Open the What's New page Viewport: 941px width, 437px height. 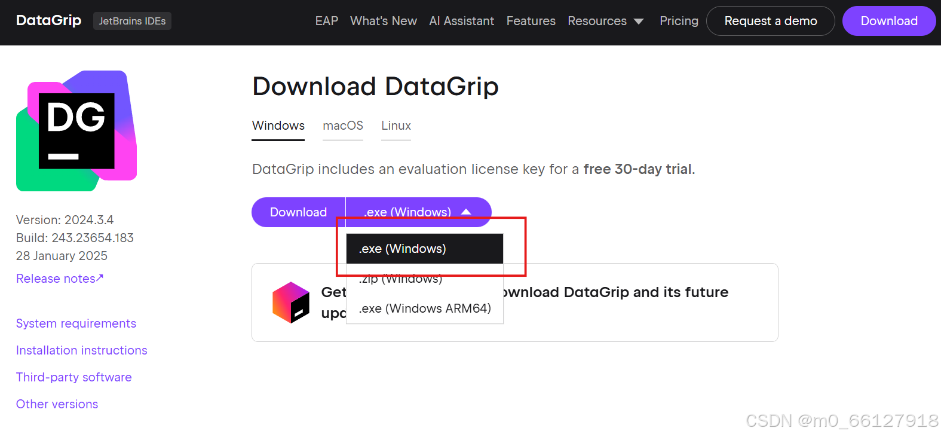pos(383,20)
